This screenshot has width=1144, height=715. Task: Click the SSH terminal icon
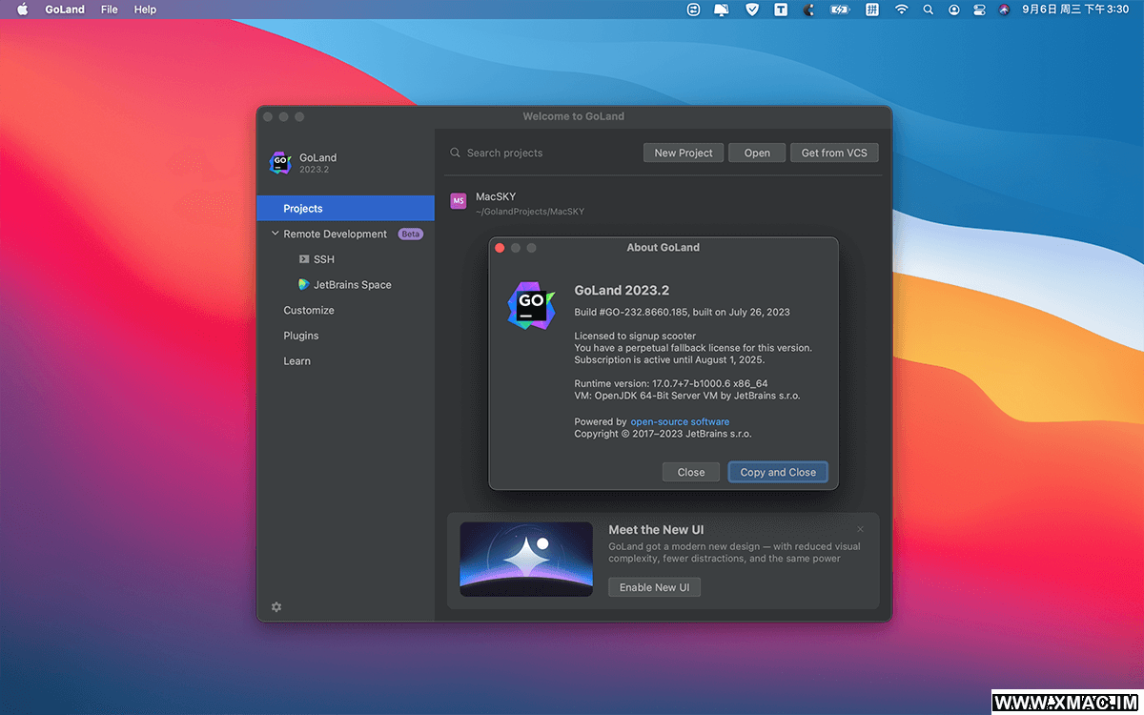(303, 259)
